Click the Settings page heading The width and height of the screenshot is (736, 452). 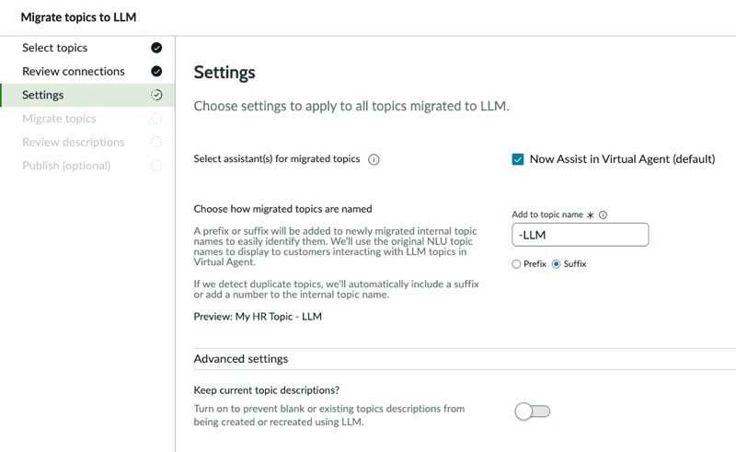point(224,73)
